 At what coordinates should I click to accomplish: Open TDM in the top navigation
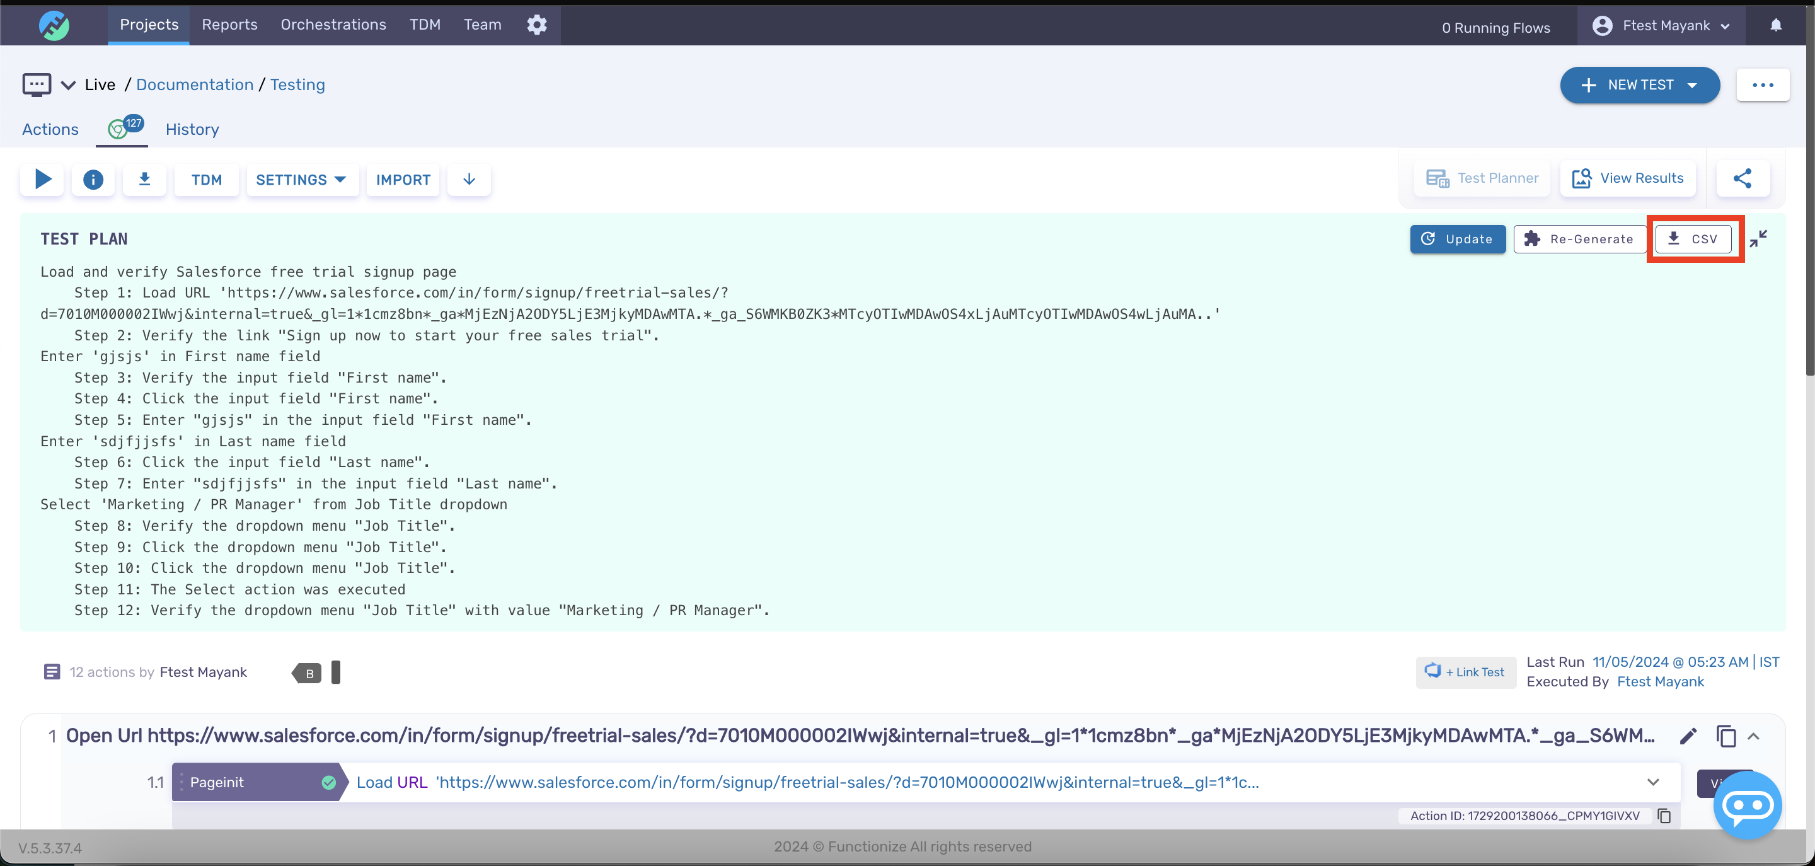pos(425,25)
